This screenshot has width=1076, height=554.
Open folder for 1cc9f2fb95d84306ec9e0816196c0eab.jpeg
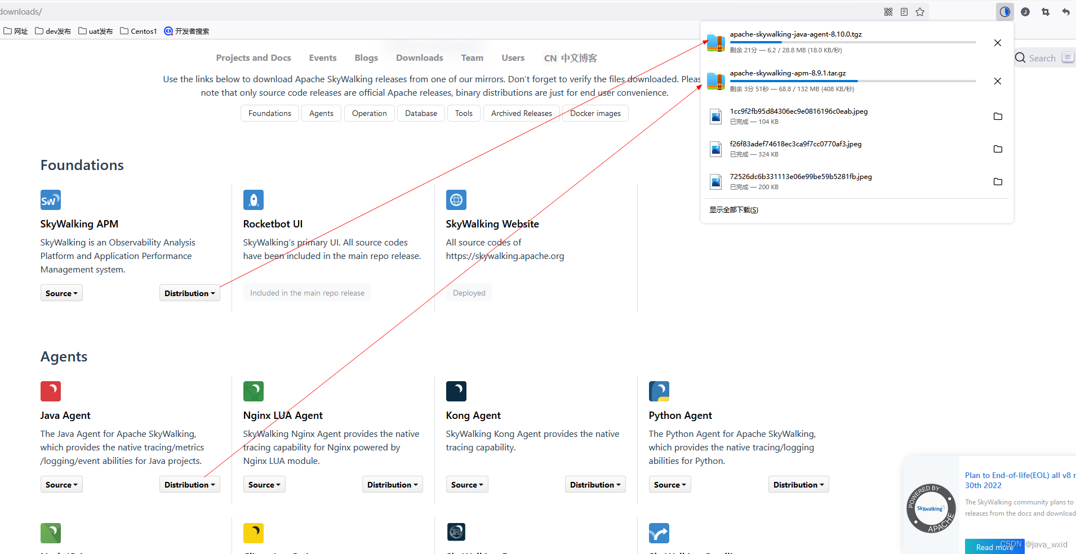coord(998,117)
